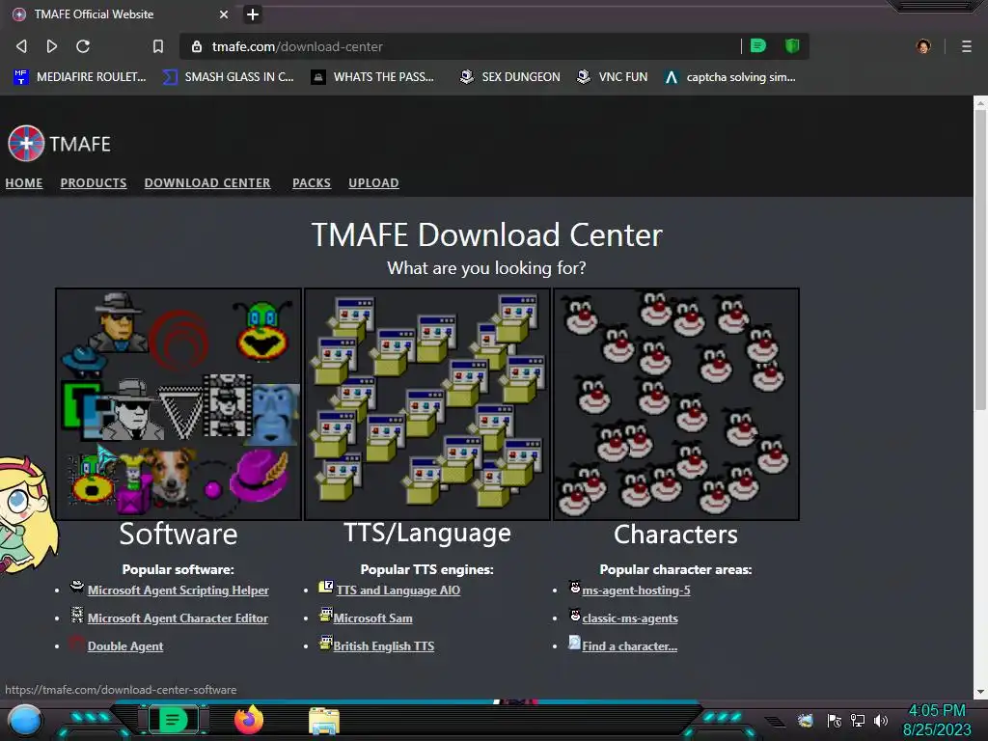
Task: Click the page vertical scrollbar thumb
Action: click(980, 260)
